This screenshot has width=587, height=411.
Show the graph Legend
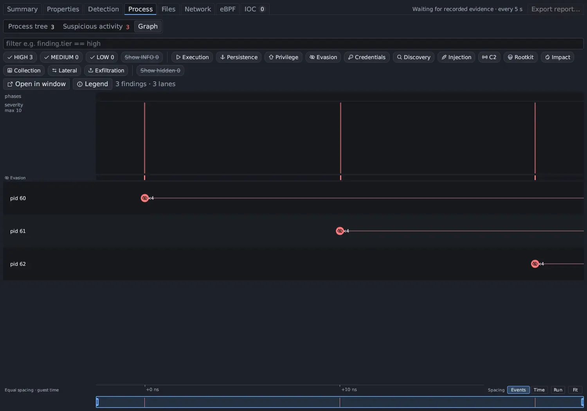pos(92,84)
